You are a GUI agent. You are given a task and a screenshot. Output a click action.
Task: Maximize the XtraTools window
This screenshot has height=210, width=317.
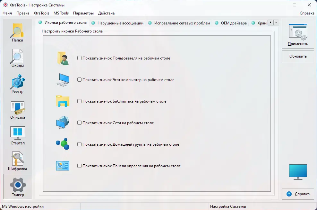295,5
